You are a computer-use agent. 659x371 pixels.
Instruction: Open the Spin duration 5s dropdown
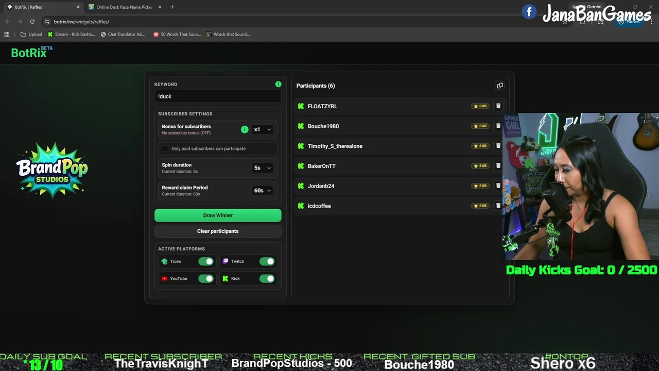tap(262, 168)
